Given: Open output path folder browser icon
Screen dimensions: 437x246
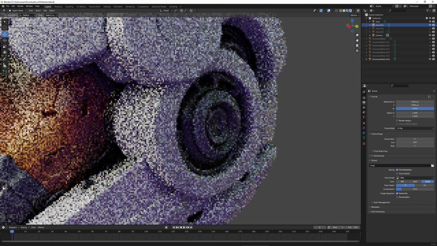Looking at the screenshot, I should tap(432, 165).
